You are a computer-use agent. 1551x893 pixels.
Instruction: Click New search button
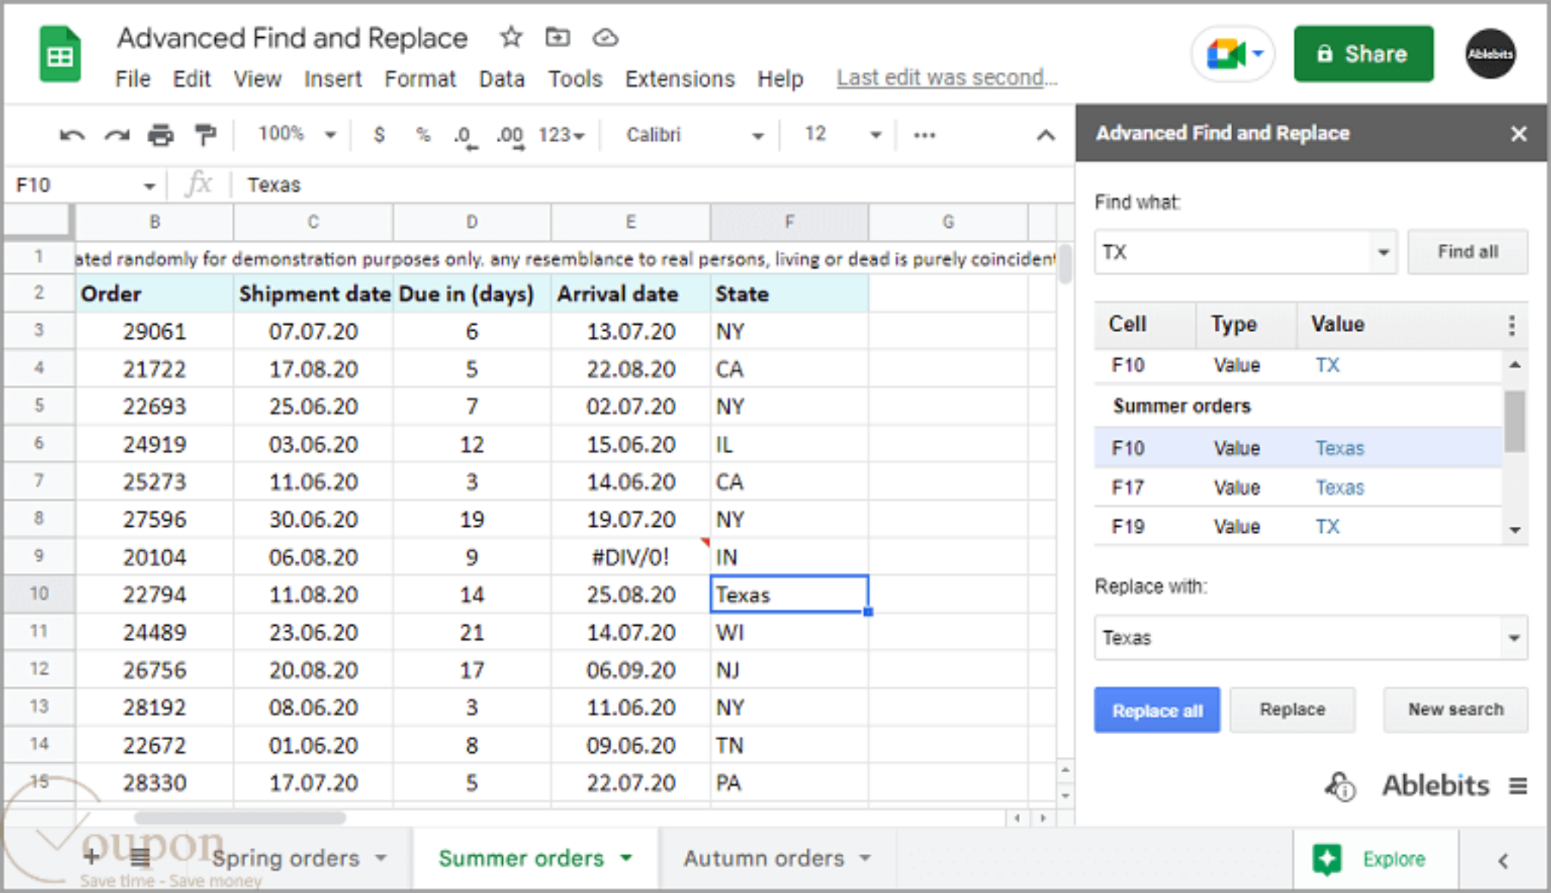click(1456, 710)
